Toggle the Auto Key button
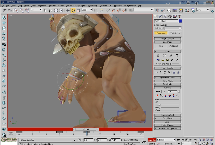The height and width of the screenshot is (145, 215). (x=152, y=140)
